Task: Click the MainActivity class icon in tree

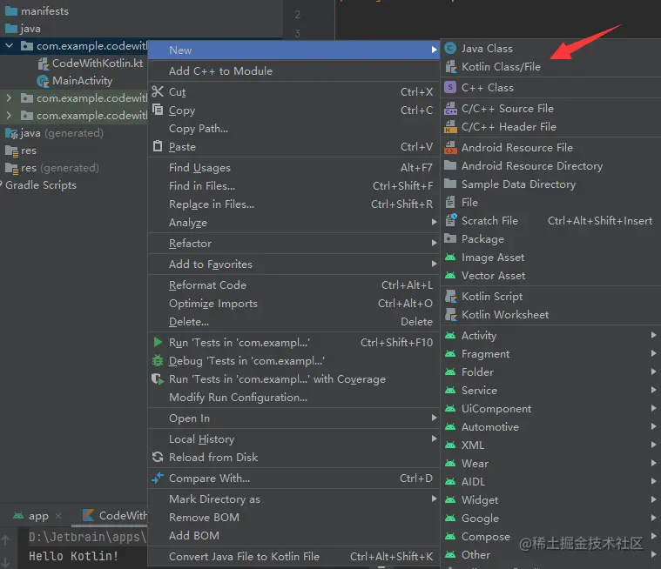Action: (x=43, y=80)
